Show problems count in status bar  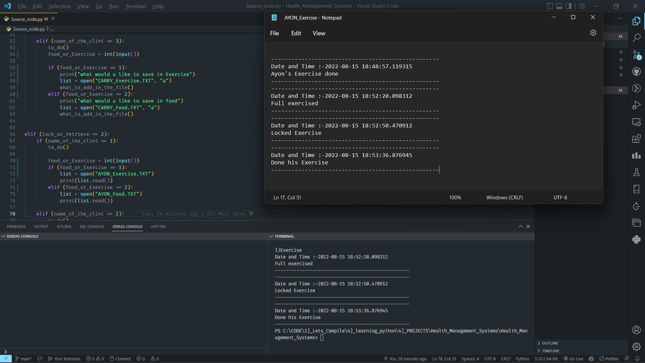pos(95,359)
